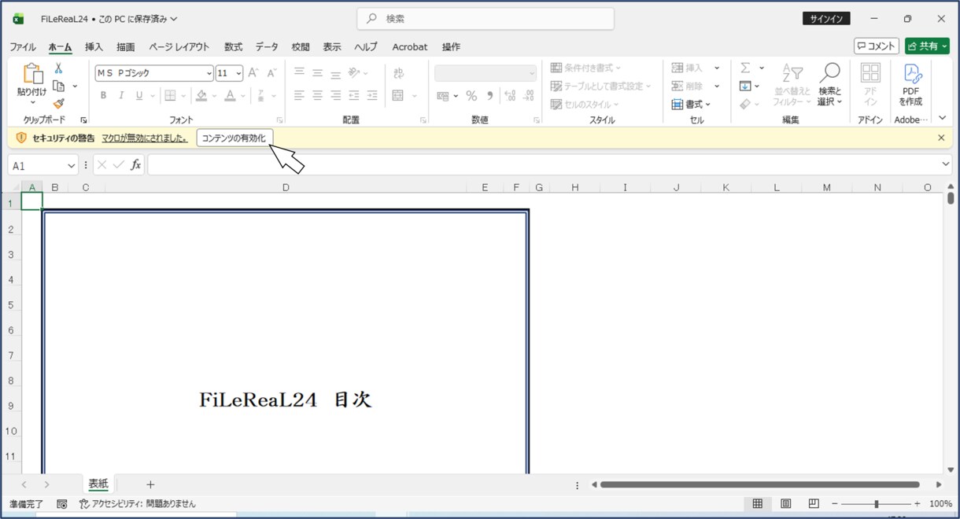Switch to the Page Layout (ページ レイアウト) tab
The image size is (960, 519).
[179, 46]
